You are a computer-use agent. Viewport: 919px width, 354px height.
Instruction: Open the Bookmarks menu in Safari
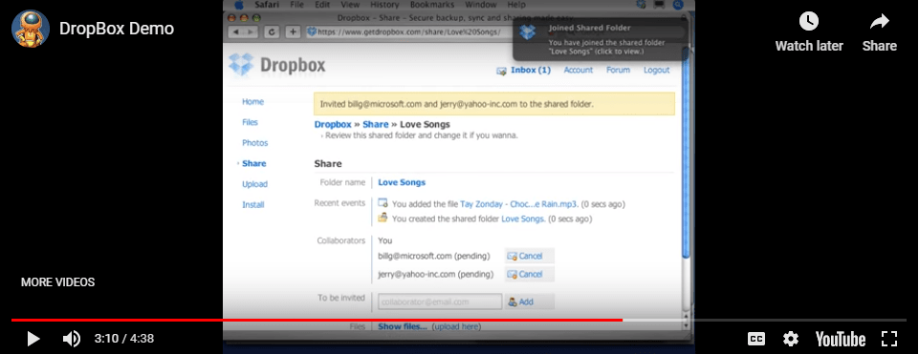432,5
